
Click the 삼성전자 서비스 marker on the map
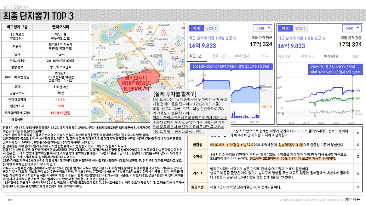point(178,42)
